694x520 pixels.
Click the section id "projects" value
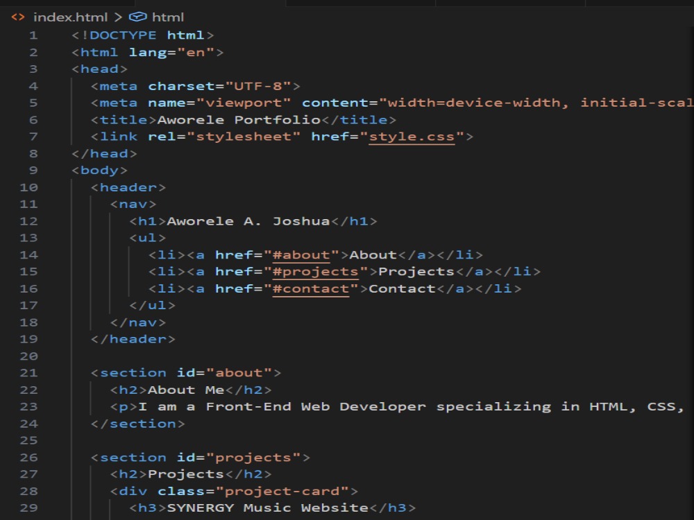[253, 458]
